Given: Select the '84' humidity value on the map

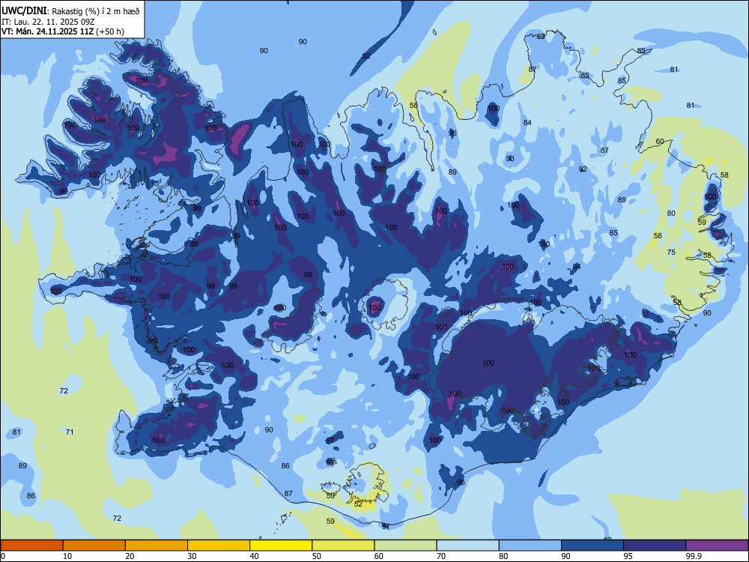Looking at the screenshot, I should pyautogui.click(x=527, y=122).
